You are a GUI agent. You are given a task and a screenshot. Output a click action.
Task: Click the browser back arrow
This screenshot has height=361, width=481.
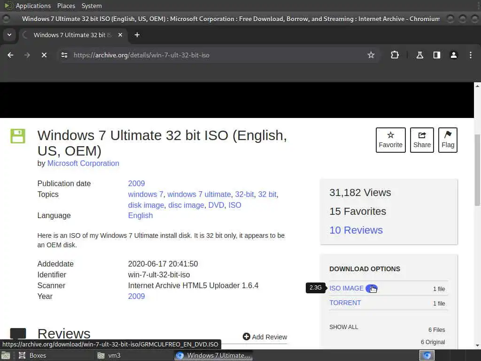pyautogui.click(x=10, y=55)
